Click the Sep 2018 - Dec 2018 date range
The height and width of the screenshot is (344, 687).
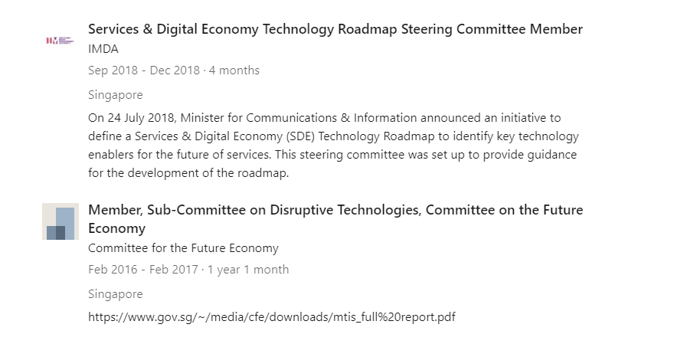(x=144, y=70)
